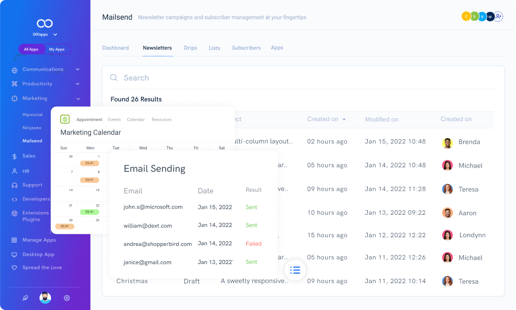The width and height of the screenshot is (516, 310).
Task: Click the green Marketing Calendar icon
Action: click(x=65, y=119)
